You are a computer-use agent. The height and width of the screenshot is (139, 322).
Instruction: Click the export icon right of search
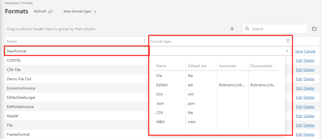(x=314, y=29)
